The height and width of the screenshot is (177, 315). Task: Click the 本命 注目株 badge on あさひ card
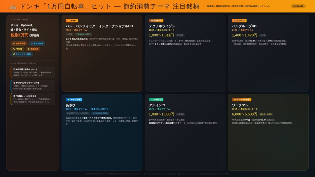(74, 100)
